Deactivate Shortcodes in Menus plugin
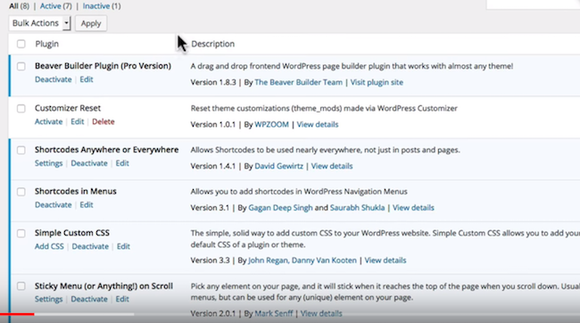 pyautogui.click(x=54, y=205)
